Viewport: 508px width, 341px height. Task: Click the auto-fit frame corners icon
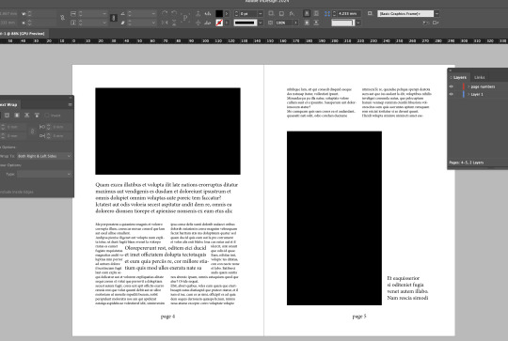click(x=327, y=13)
